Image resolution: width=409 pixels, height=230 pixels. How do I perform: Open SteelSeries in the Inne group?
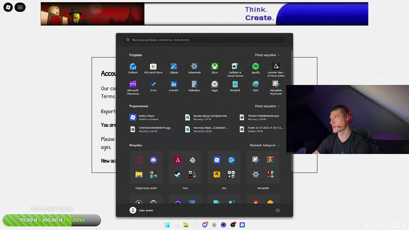[x=192, y=160]
